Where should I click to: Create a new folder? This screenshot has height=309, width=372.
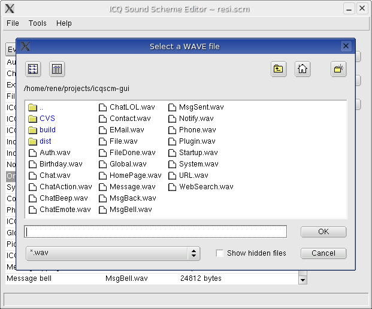(x=338, y=69)
